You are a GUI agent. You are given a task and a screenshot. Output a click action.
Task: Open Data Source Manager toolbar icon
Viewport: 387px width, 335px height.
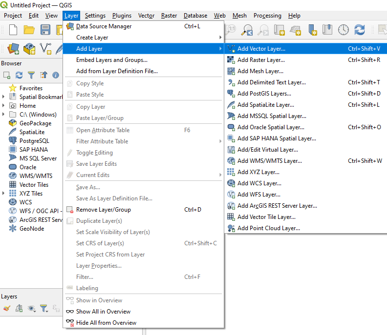[x=13, y=49]
